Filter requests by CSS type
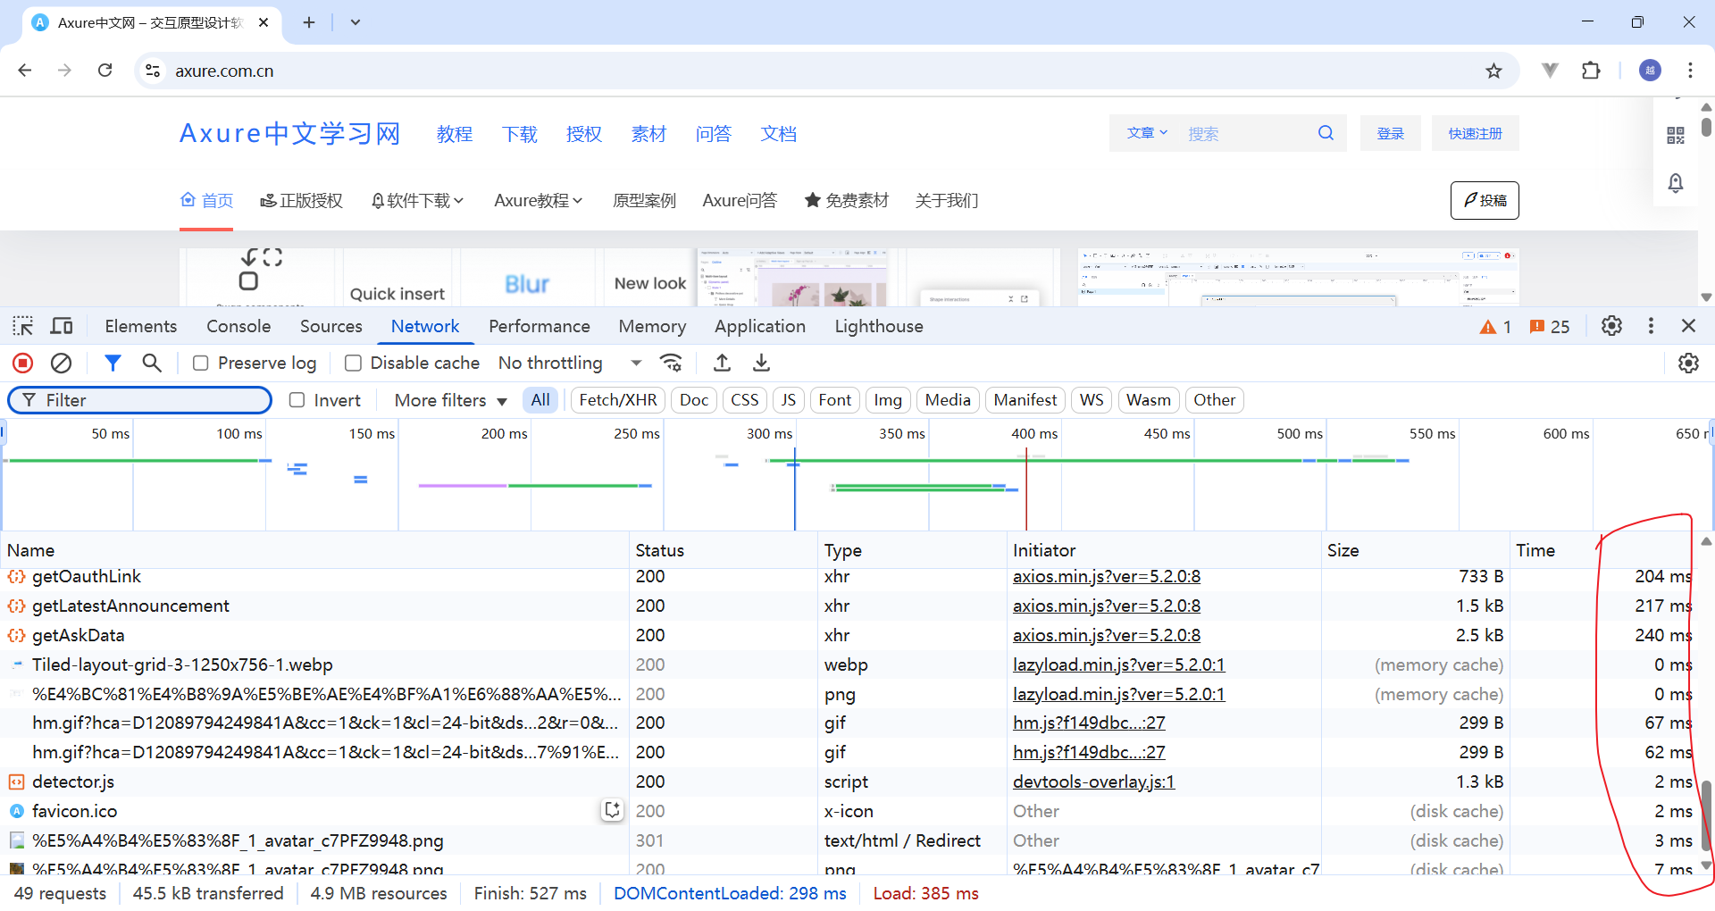This screenshot has width=1715, height=911. click(745, 400)
